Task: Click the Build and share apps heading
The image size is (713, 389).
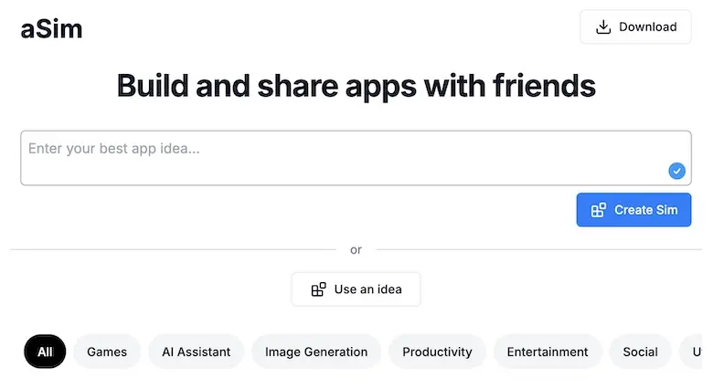Action: coord(356,86)
